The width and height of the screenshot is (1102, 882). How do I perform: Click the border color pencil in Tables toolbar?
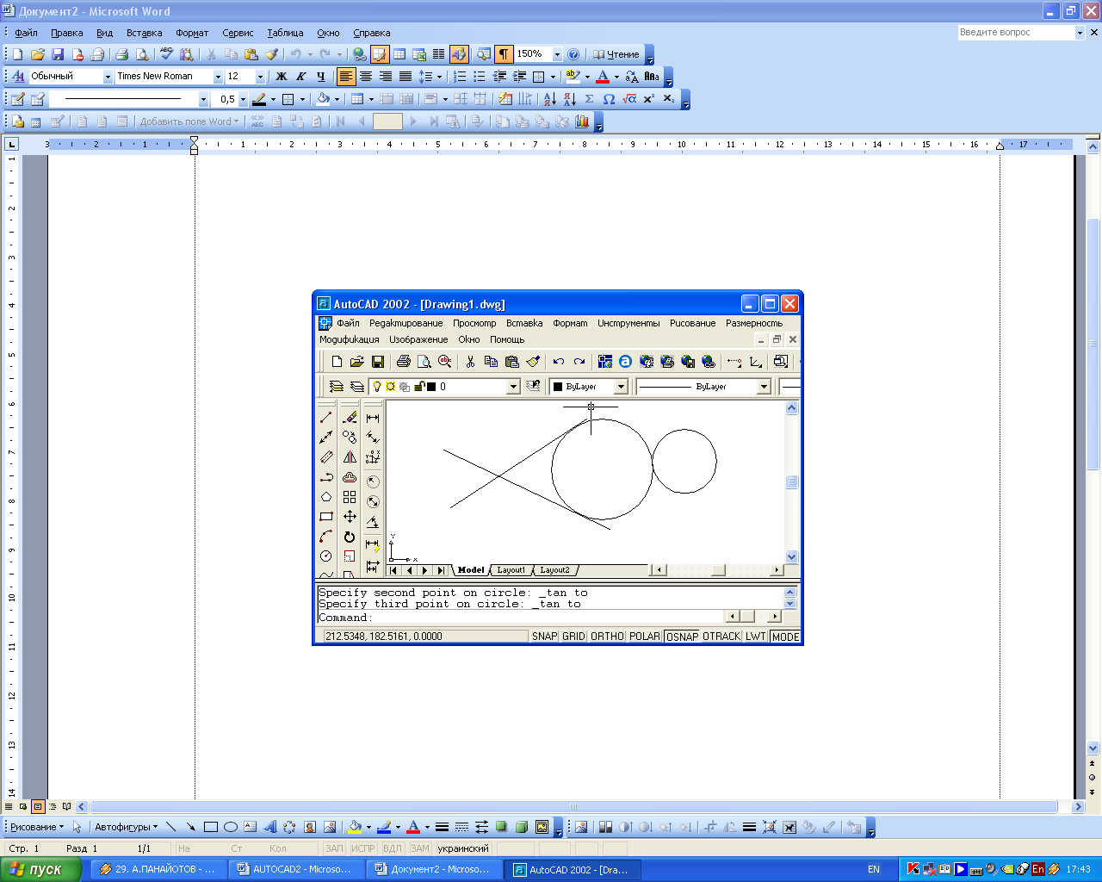258,99
